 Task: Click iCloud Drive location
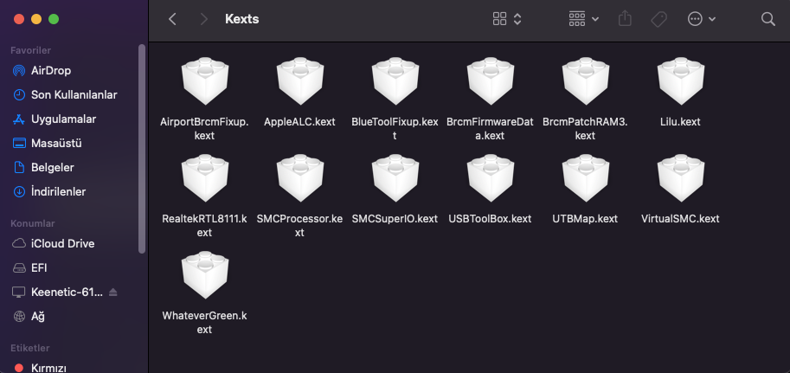click(x=62, y=244)
